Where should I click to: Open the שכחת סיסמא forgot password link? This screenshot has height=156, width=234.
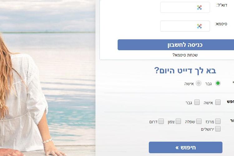(185, 55)
